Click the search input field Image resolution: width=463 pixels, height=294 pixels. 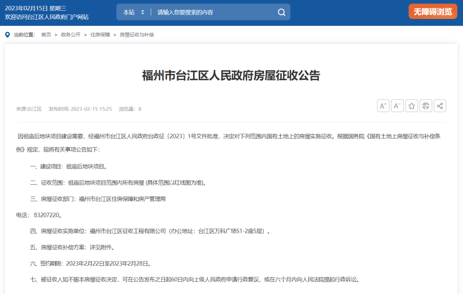tap(215, 12)
